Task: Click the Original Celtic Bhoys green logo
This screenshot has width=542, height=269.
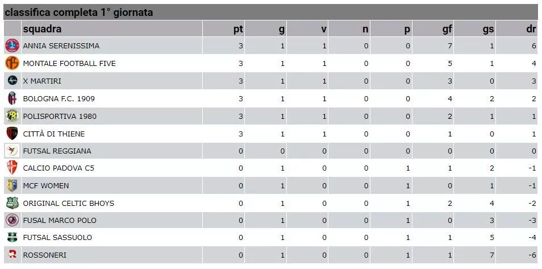Action: tap(12, 203)
